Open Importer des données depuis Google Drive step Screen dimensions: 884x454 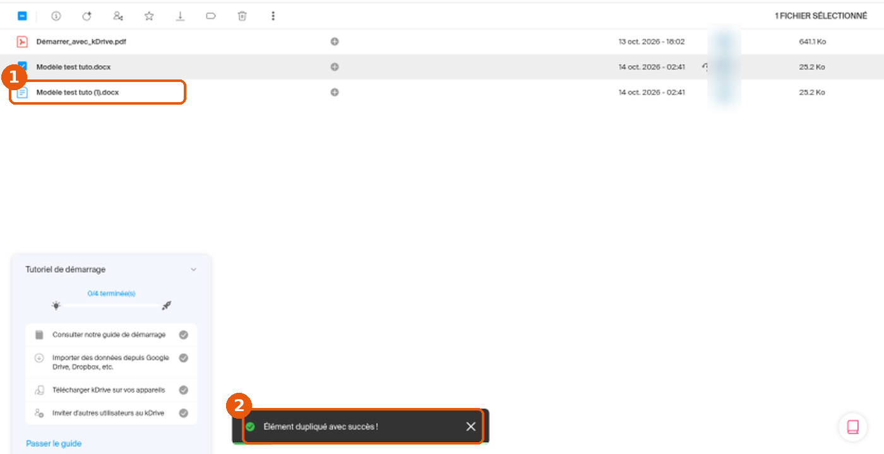pyautogui.click(x=111, y=362)
